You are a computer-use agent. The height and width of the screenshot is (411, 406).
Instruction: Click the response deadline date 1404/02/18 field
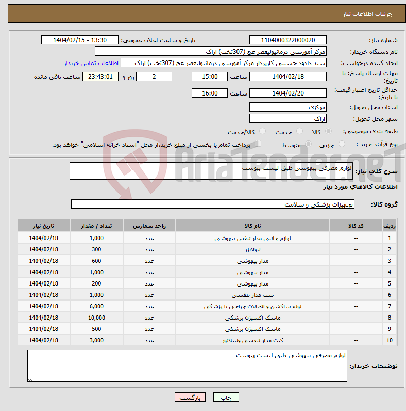(288, 76)
